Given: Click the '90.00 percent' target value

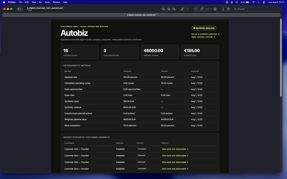Looking at the screenshot, I should point(167,125).
